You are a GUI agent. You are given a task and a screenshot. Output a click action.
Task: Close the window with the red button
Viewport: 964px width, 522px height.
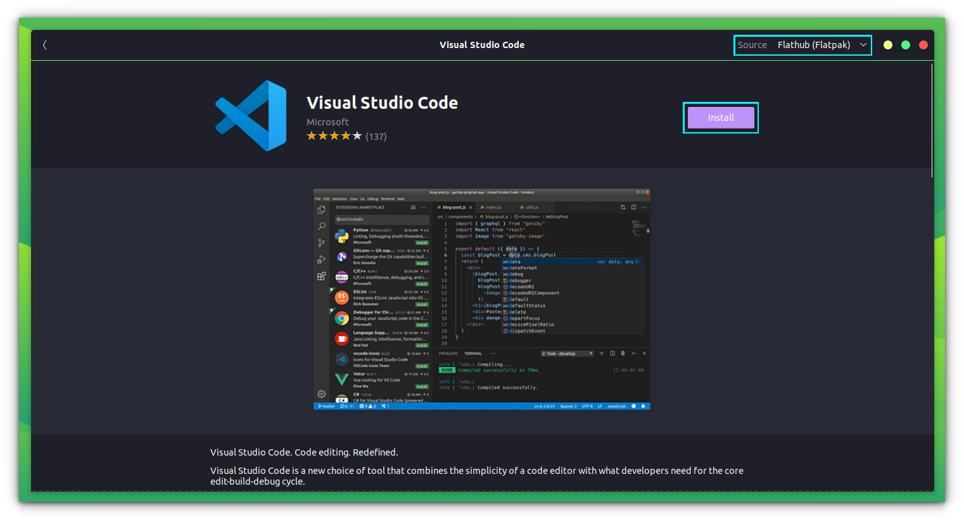point(923,45)
